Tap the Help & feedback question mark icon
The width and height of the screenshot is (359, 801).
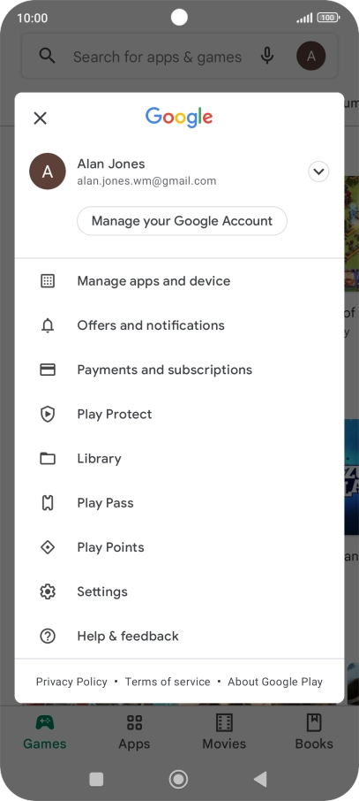pyautogui.click(x=48, y=636)
